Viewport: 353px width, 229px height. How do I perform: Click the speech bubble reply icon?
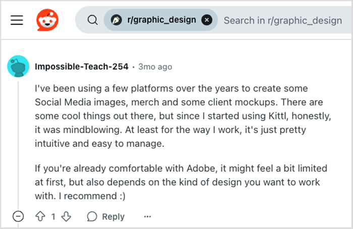click(92, 216)
